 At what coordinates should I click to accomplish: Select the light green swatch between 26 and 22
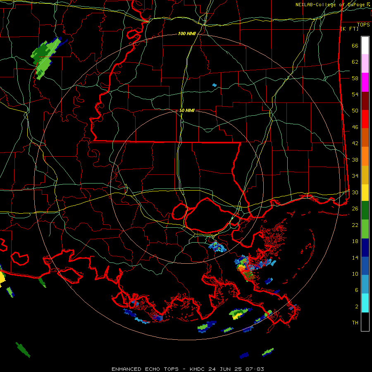[x=365, y=229]
